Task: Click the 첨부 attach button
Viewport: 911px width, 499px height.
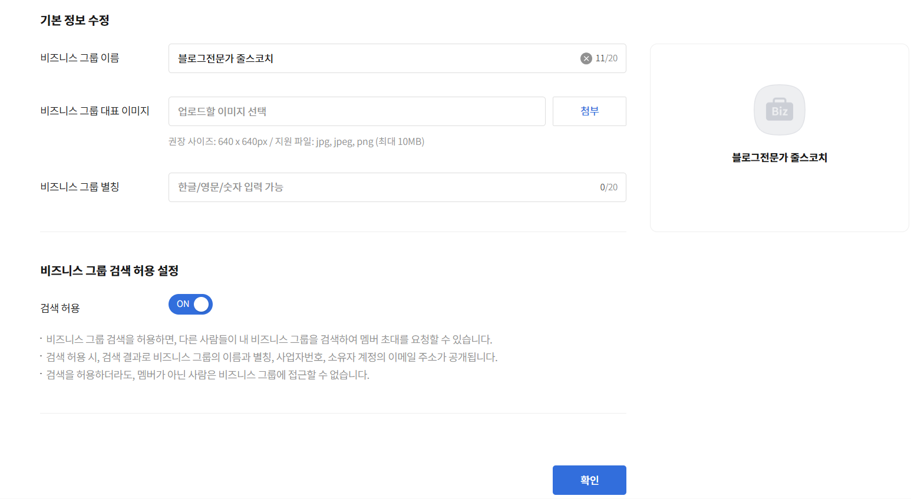Action: (x=589, y=111)
